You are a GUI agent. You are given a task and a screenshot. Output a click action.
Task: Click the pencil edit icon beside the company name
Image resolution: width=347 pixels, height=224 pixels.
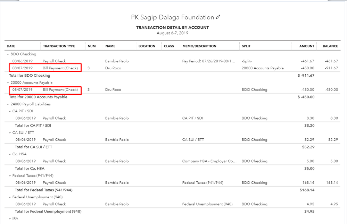pyautogui.click(x=218, y=17)
